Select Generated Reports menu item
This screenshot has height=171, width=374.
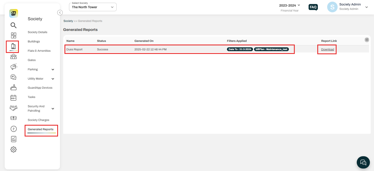point(41,129)
